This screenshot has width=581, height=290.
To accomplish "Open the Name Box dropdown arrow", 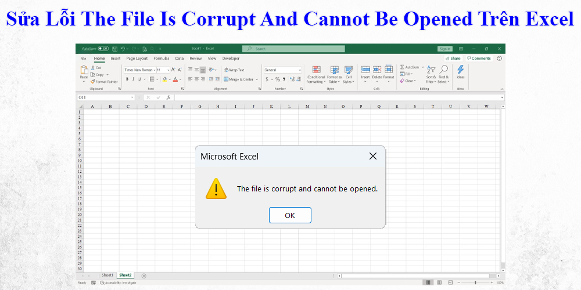I will tap(132, 97).
